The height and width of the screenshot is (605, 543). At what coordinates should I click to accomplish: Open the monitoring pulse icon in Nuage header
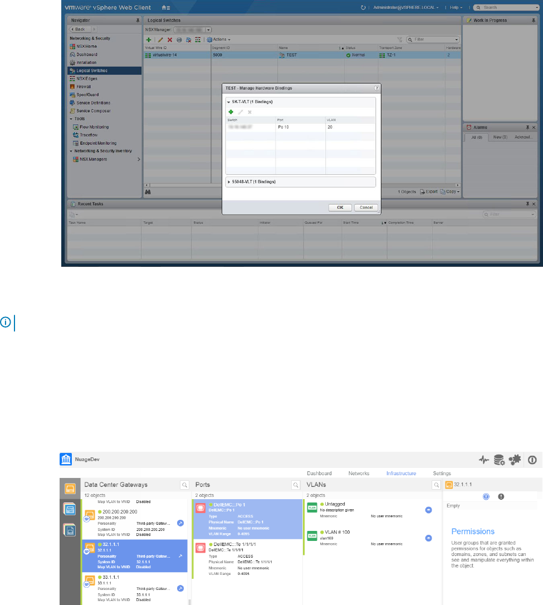[484, 460]
